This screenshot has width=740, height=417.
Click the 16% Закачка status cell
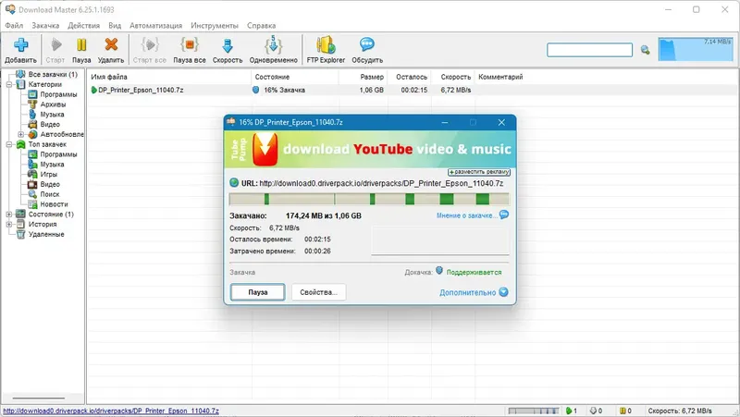[284, 90]
